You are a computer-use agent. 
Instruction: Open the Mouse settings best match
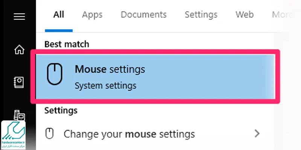155,77
